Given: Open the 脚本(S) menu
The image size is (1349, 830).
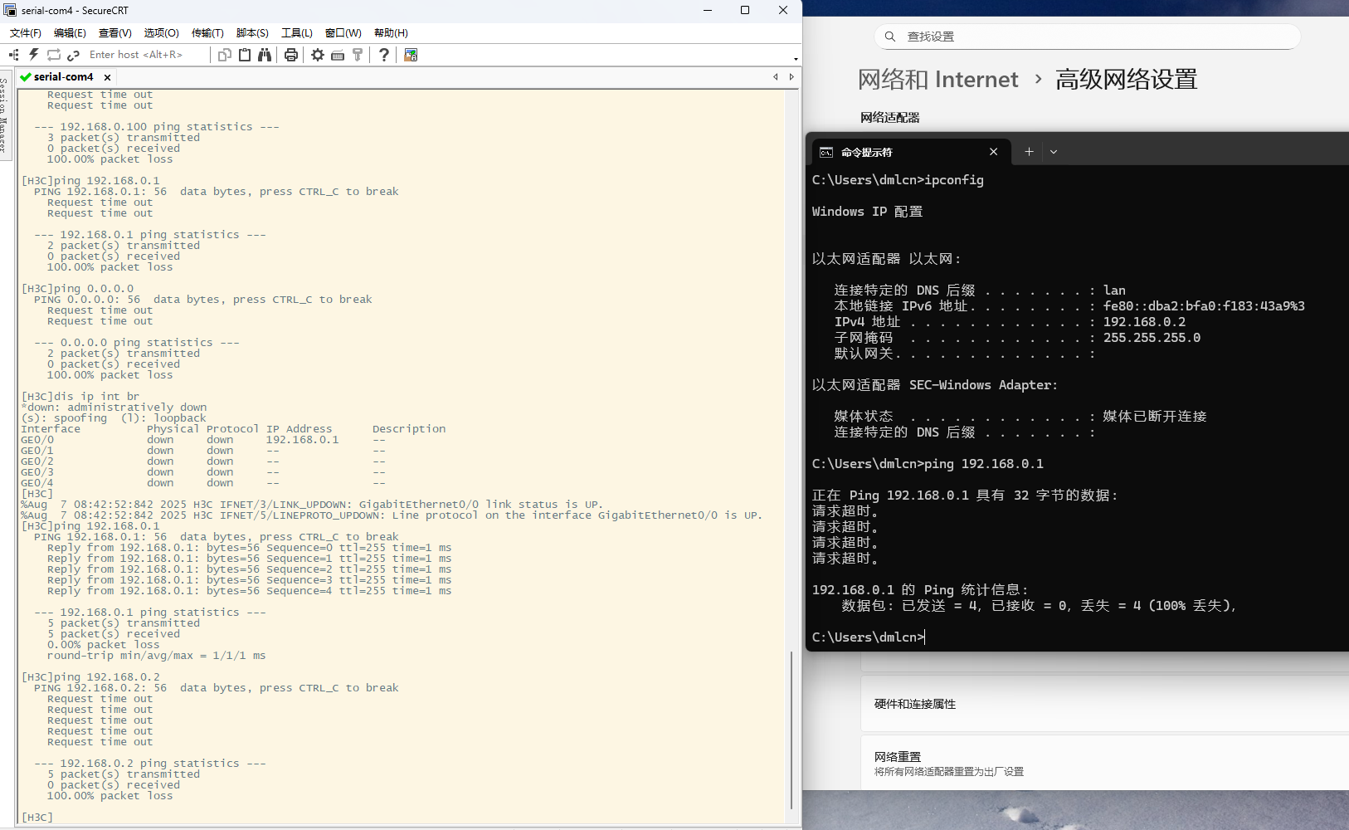Looking at the screenshot, I should [x=252, y=33].
